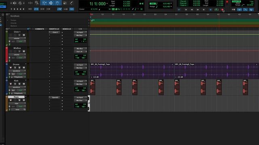The width and height of the screenshot is (259, 145).
Task: Select the highlighted Keys track name
Action: click(16, 97)
